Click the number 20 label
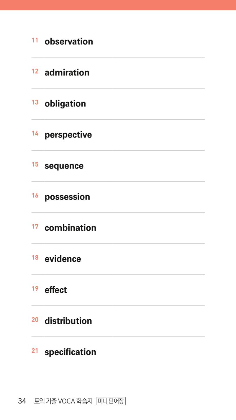236x420 pixels. (35, 320)
